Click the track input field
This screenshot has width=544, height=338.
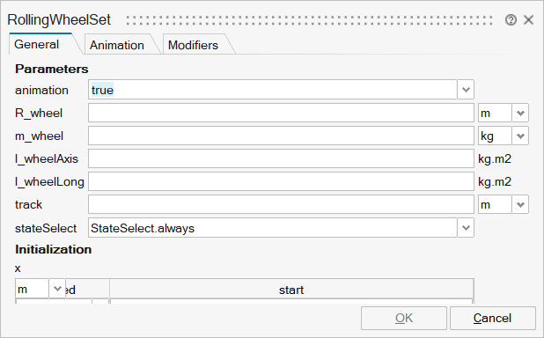[x=281, y=205]
